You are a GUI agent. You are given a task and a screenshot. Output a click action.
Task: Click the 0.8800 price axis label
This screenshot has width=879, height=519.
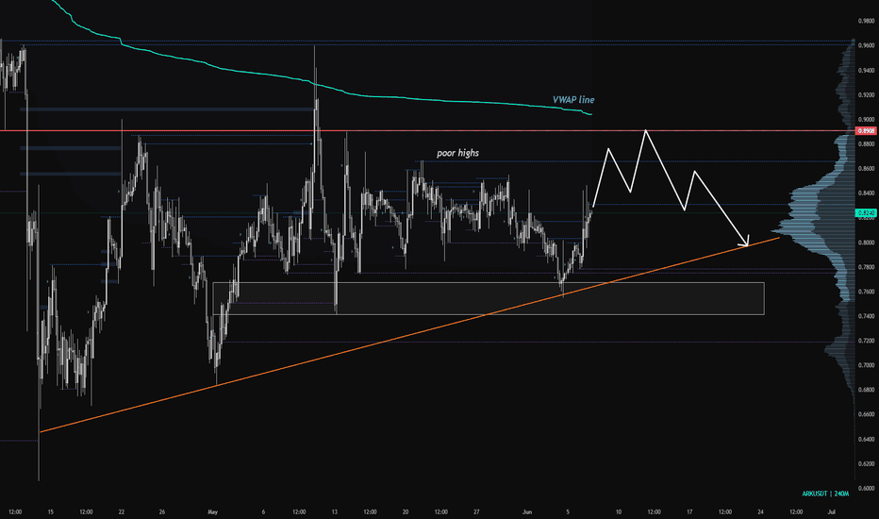coord(866,144)
